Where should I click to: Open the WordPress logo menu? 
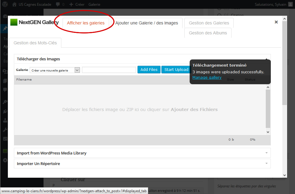(5, 4)
